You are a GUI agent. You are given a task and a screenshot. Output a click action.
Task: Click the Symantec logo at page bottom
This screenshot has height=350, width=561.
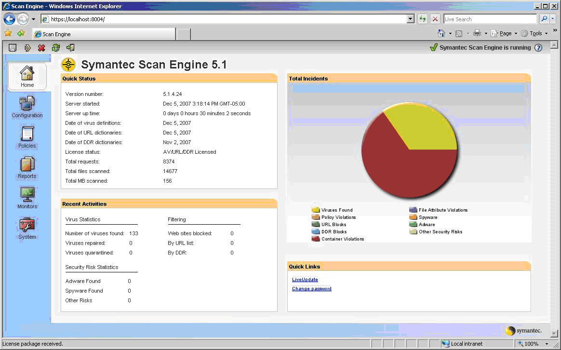[523, 331]
